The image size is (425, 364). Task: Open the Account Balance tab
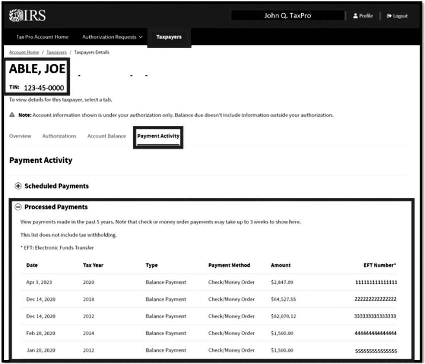point(107,136)
